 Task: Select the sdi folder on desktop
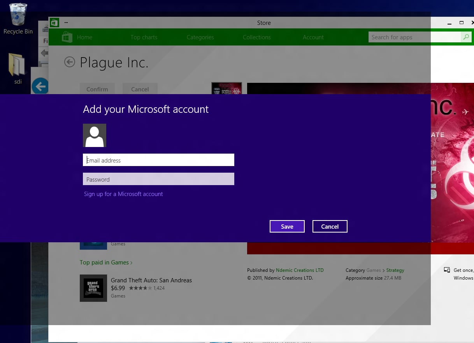click(x=17, y=68)
